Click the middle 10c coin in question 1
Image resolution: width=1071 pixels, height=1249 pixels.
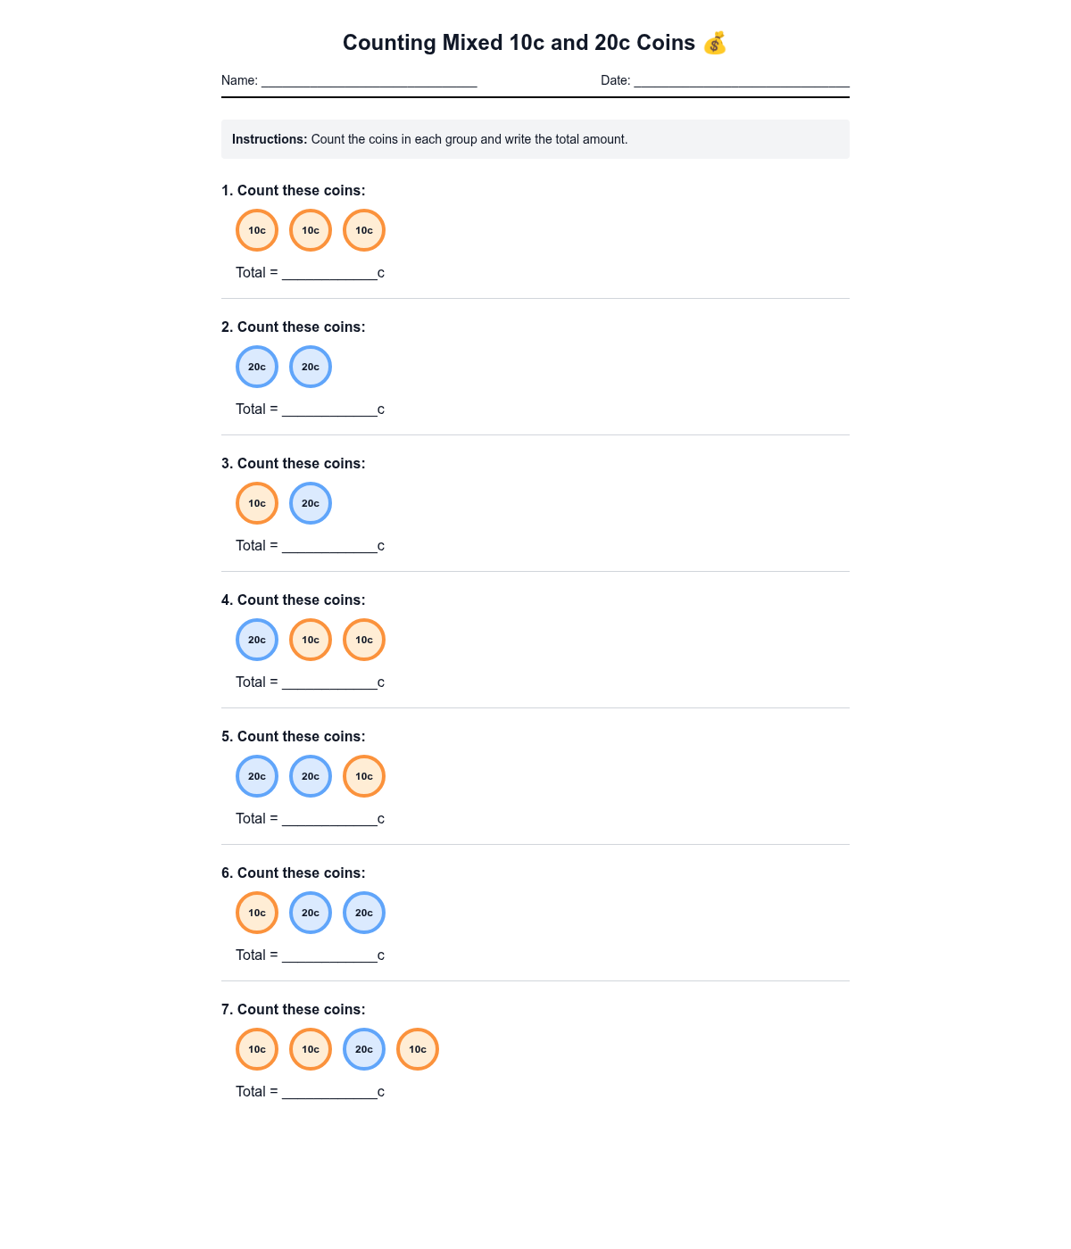point(311,230)
